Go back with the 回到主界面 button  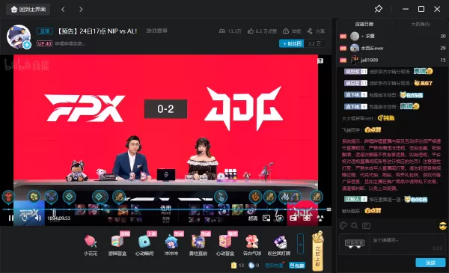point(28,10)
